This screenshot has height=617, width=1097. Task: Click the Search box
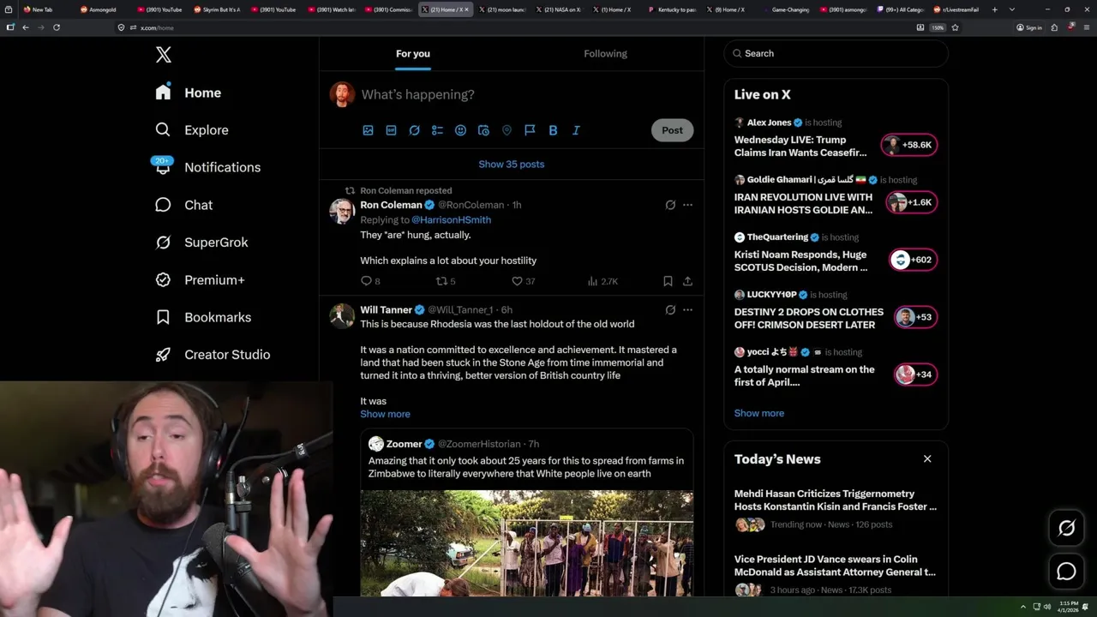click(x=836, y=53)
